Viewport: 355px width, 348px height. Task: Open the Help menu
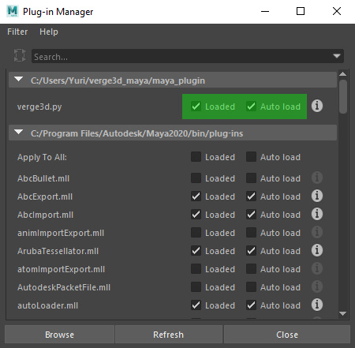(x=49, y=32)
